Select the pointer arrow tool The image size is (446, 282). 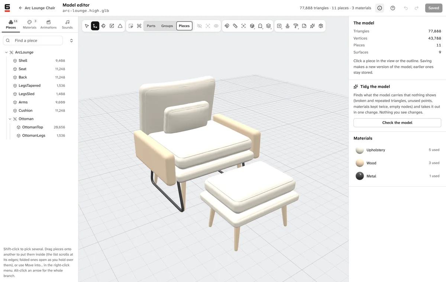[87, 26]
